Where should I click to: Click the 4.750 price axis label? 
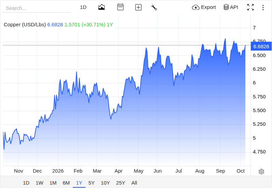coord(259,152)
